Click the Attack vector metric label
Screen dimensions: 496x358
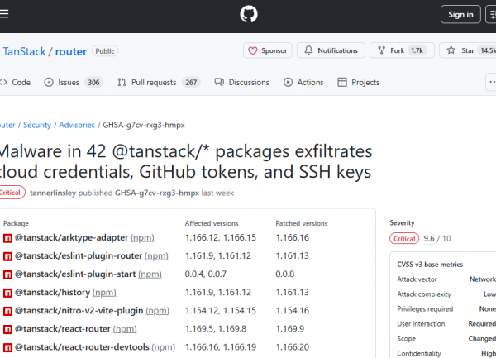[x=417, y=279]
